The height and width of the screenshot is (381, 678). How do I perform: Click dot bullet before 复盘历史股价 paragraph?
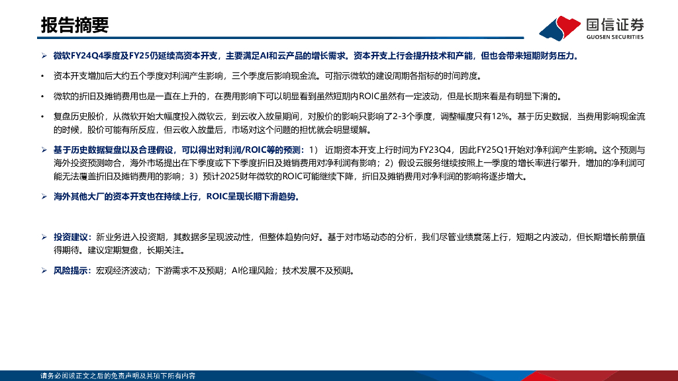tap(42, 116)
